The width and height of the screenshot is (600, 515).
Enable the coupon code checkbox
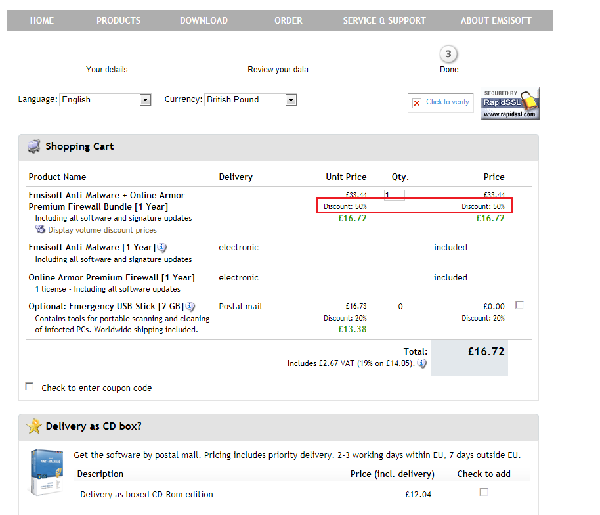click(x=30, y=387)
